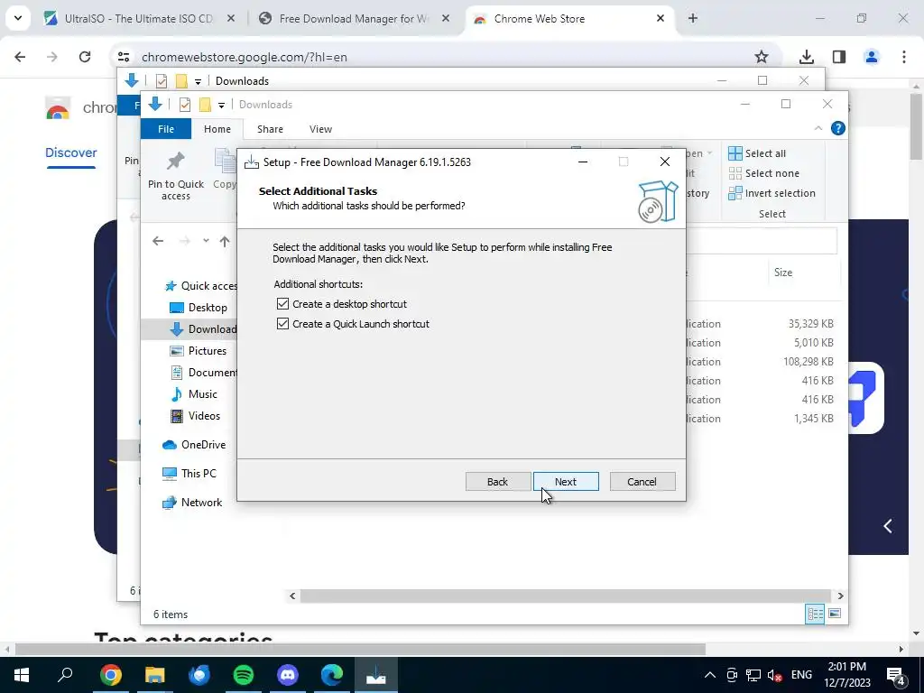The width and height of the screenshot is (924, 693).
Task: Open new Chrome tab
Action: tap(693, 19)
